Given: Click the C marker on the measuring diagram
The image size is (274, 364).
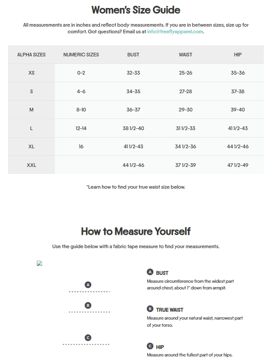Looking at the screenshot, I should (88, 337).
